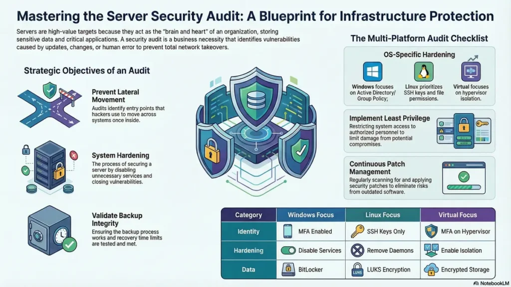Click the Windows Focus column header
Screen dimensions: 511x287
click(x=310, y=215)
